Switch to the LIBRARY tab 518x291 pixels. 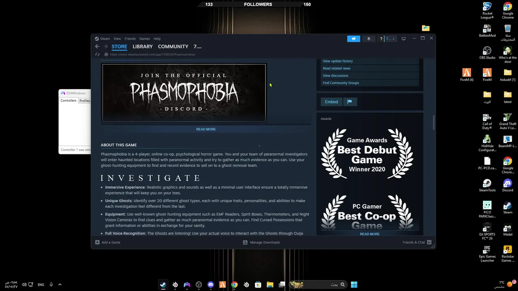(142, 46)
